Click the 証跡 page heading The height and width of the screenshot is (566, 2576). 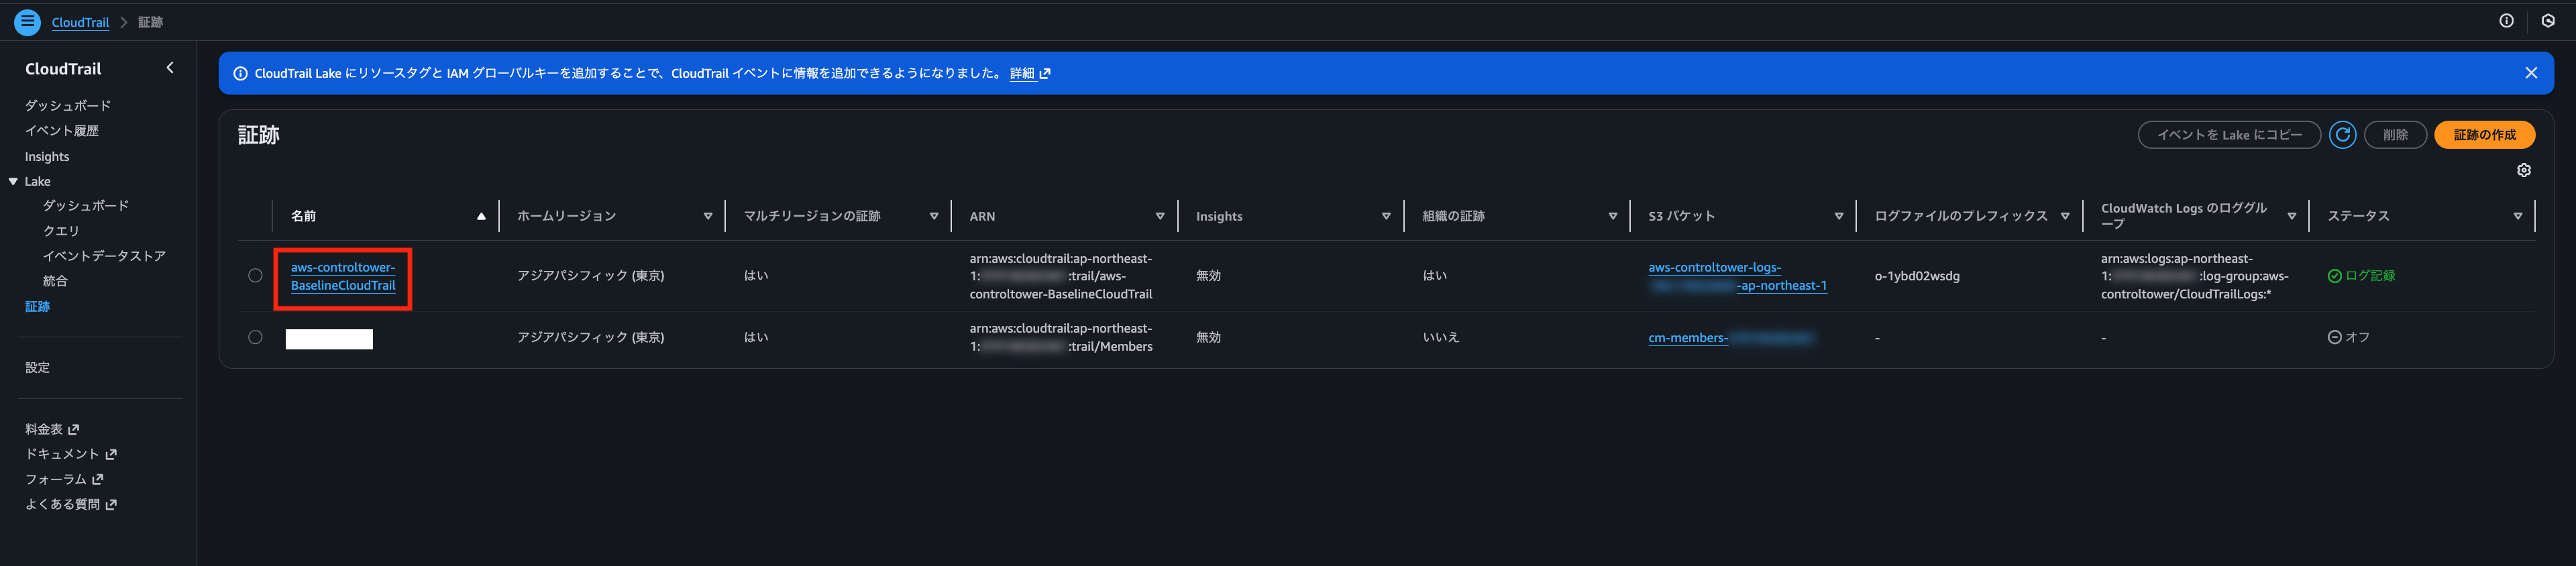point(258,135)
